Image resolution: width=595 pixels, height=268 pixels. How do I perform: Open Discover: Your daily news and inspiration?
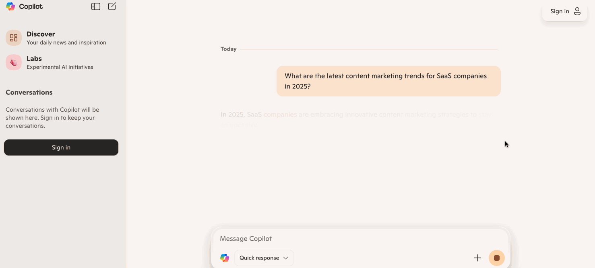tap(61, 38)
